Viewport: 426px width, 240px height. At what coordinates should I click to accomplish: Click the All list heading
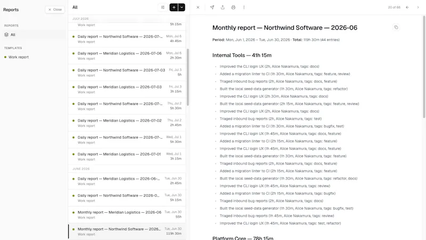[75, 7]
